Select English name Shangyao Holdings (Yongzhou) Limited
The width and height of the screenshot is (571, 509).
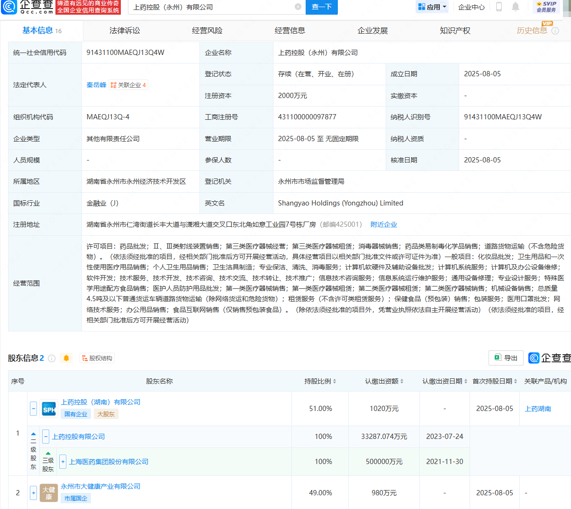pos(340,203)
